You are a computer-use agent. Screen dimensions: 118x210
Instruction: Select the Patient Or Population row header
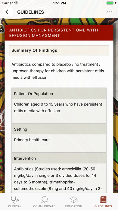(x=59, y=93)
